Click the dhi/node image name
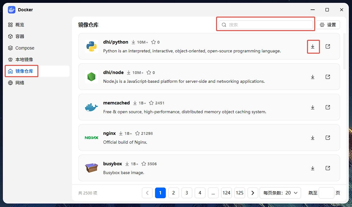 tap(113, 72)
